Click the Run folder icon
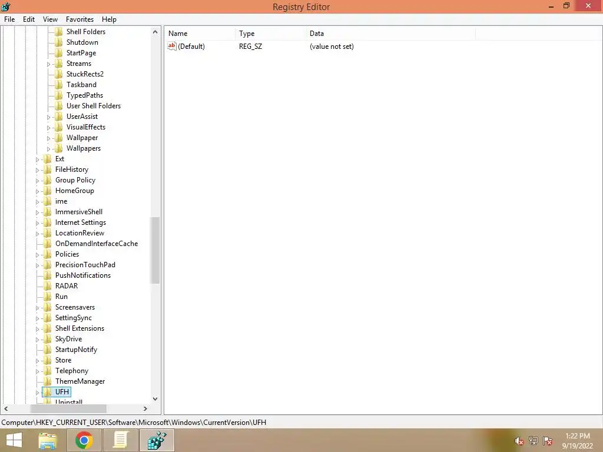 pos(47,297)
